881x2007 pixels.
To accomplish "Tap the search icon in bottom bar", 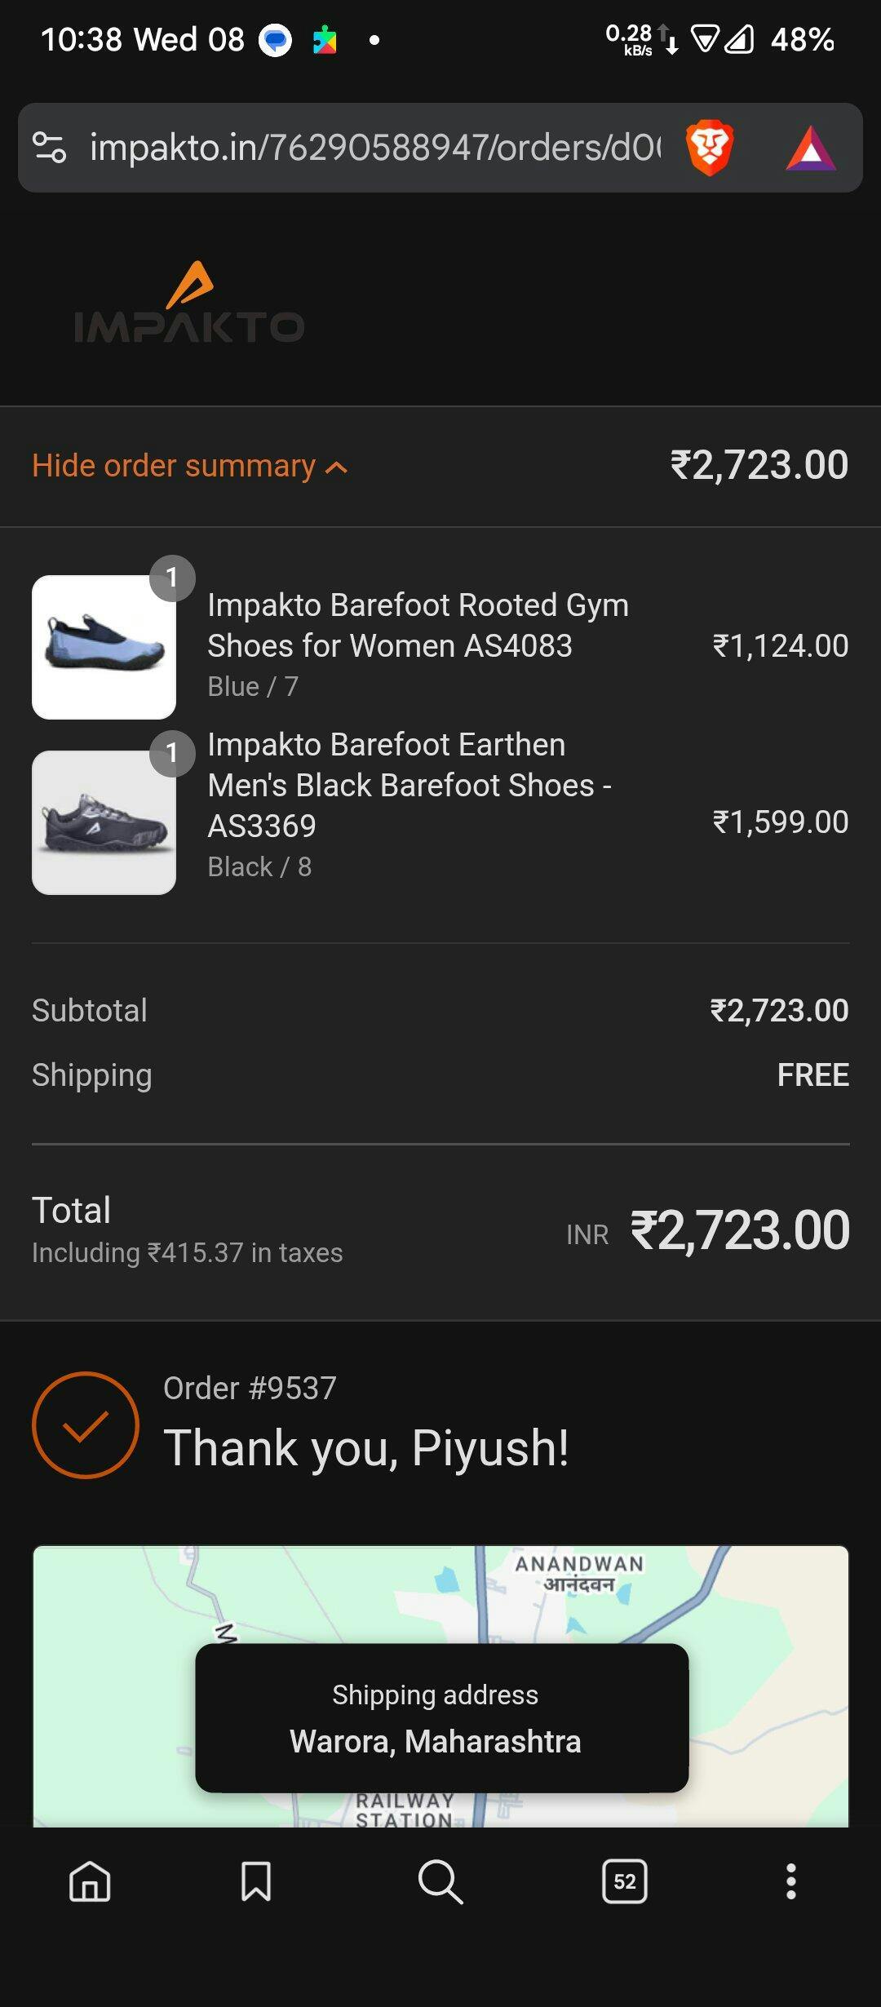I will [440, 1881].
